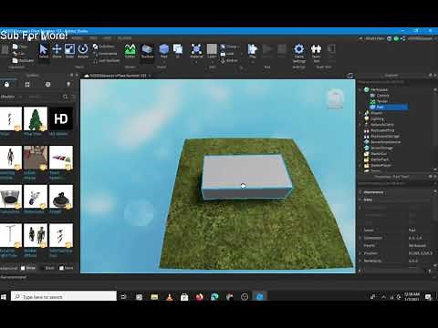Click the Cut icon in clipboard group

click(x=16, y=54)
